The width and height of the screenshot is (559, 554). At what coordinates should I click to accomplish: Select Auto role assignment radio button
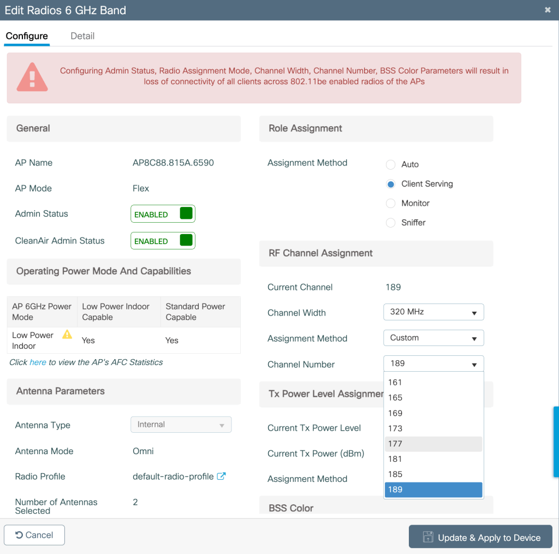390,164
